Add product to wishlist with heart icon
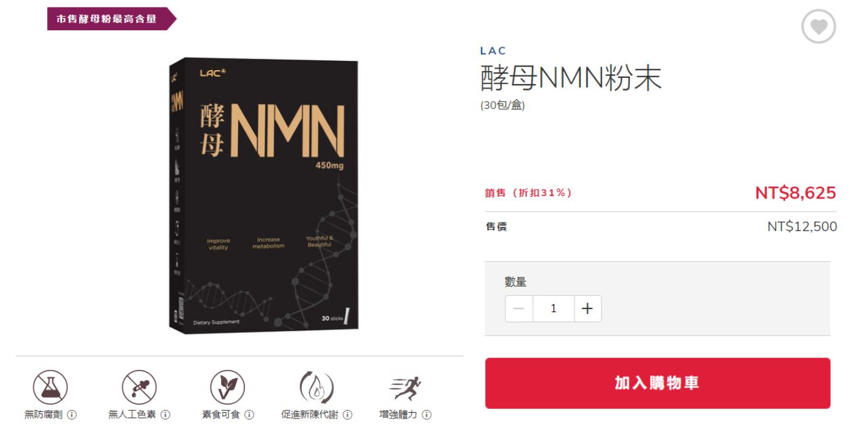Viewport: 854px width, 441px height. pyautogui.click(x=818, y=26)
